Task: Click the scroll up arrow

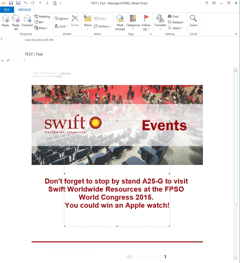Action: [x=236, y=70]
